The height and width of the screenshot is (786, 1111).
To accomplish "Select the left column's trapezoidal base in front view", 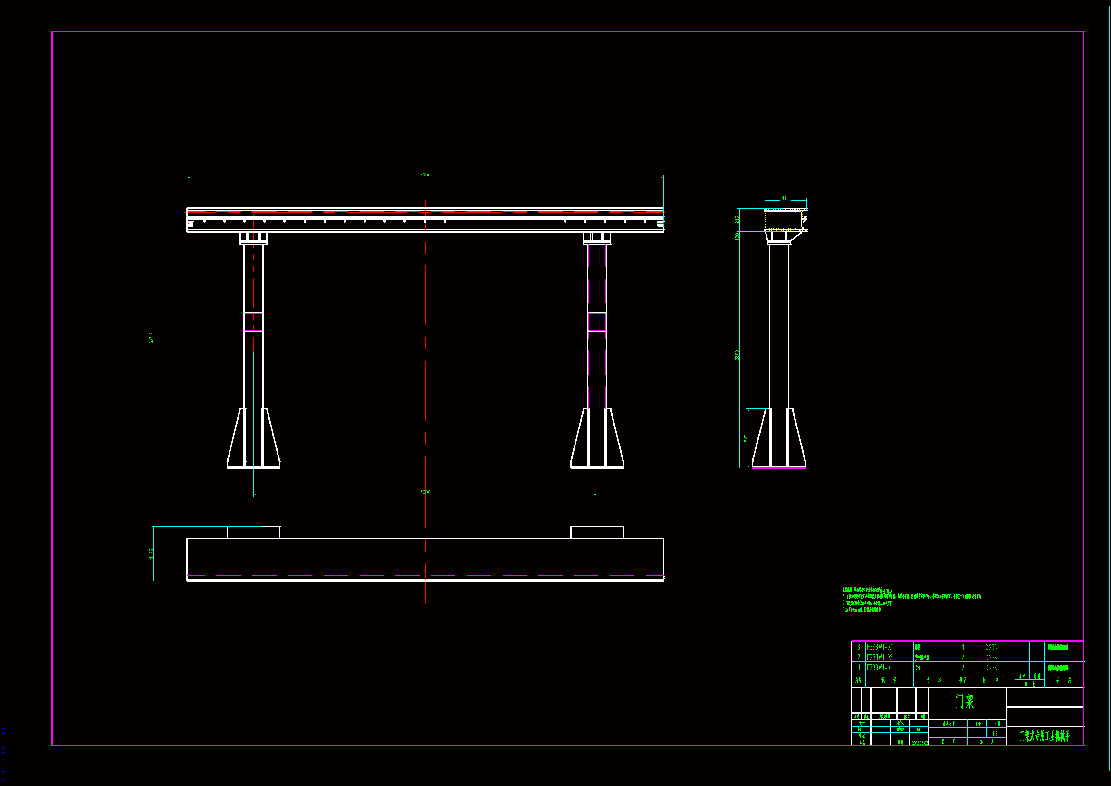I will point(254,438).
